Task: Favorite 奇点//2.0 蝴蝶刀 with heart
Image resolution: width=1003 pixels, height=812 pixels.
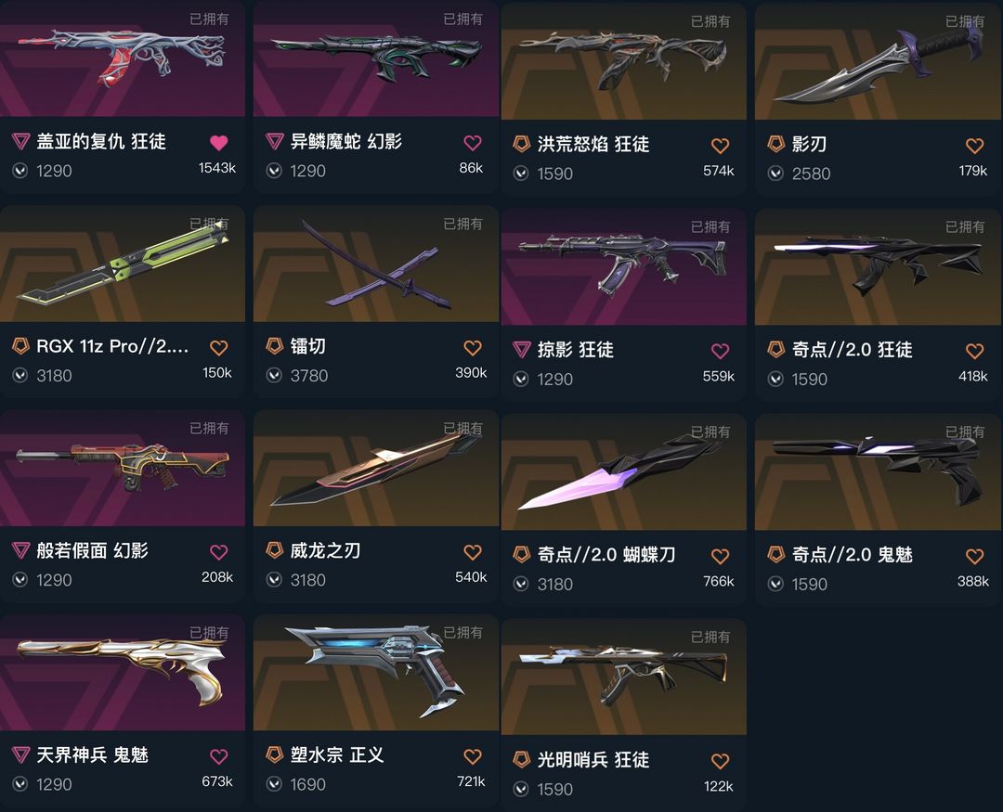Action: (x=721, y=556)
